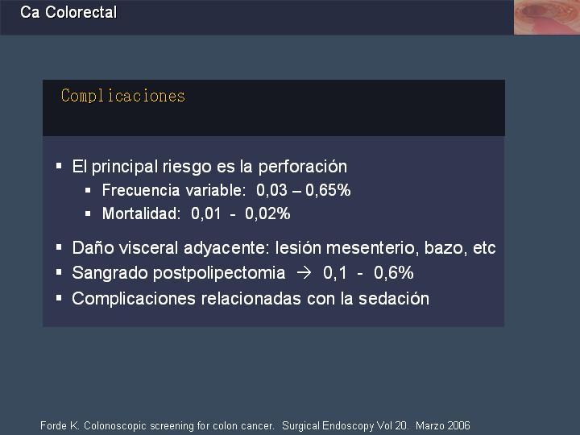Select the 'Ca Colorectal' header title
This screenshot has width=580, height=435.
[x=68, y=12]
